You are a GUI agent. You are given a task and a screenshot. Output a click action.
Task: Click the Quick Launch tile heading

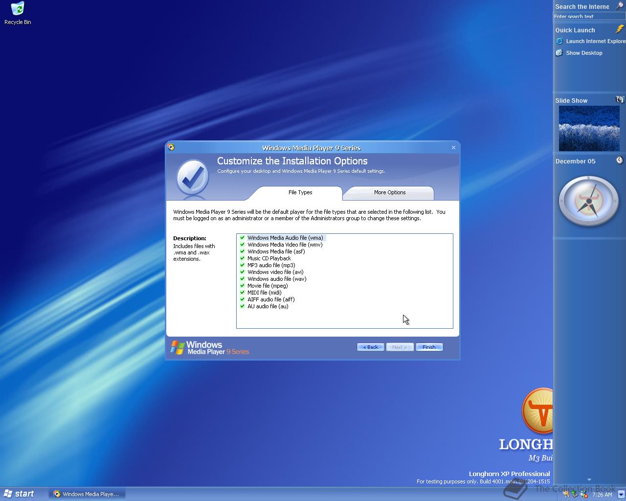[575, 30]
